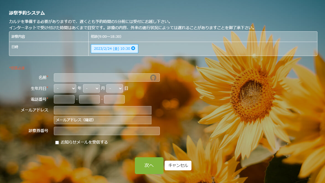Click the 日時 row label
325x183 pixels.
pyautogui.click(x=15, y=47)
